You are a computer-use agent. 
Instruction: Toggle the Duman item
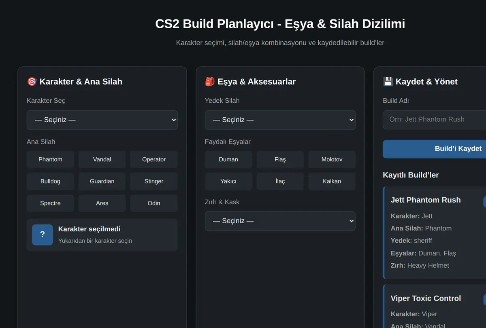click(x=228, y=159)
